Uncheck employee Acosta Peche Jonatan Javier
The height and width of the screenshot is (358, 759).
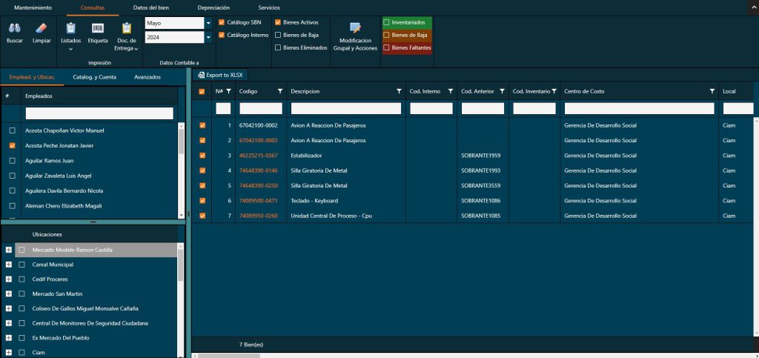click(13, 145)
